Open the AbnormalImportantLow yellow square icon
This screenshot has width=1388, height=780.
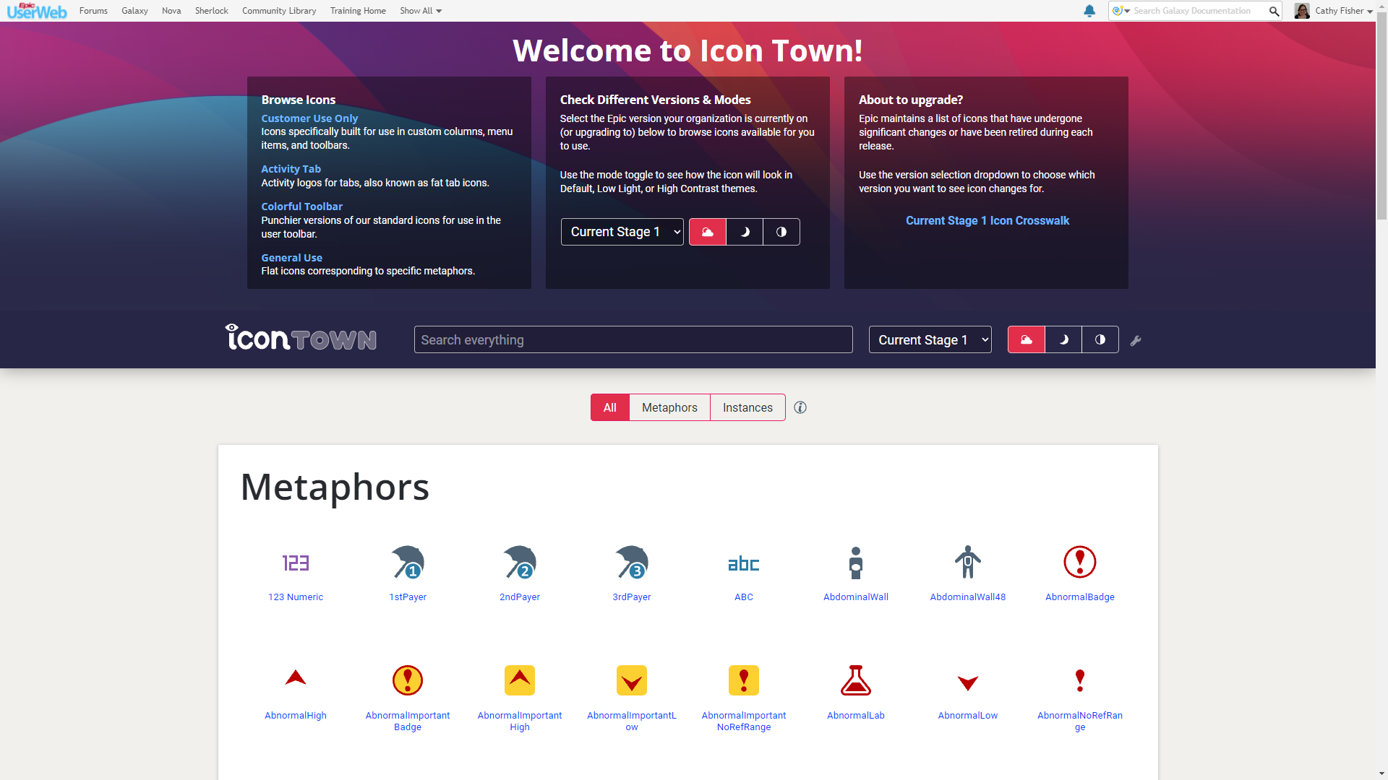click(632, 680)
